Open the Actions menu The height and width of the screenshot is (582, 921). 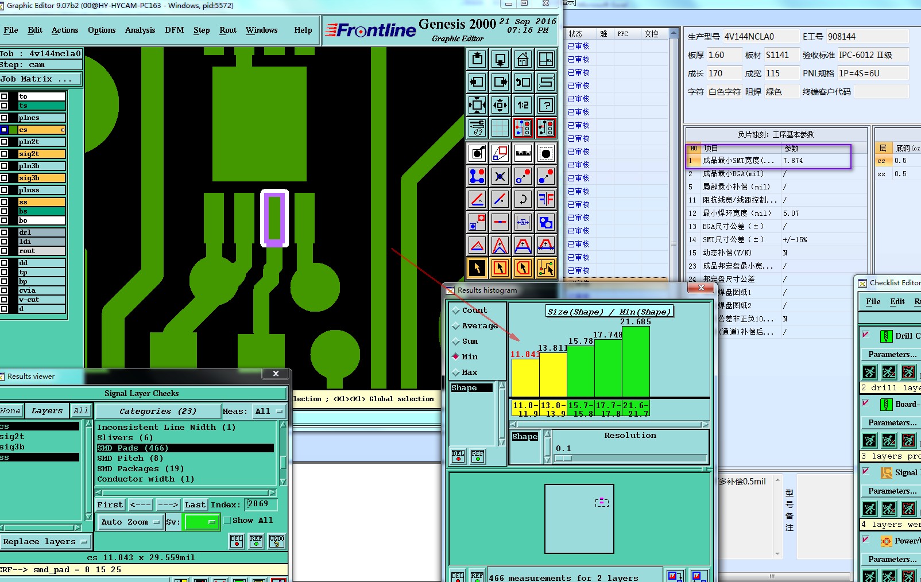coord(65,30)
